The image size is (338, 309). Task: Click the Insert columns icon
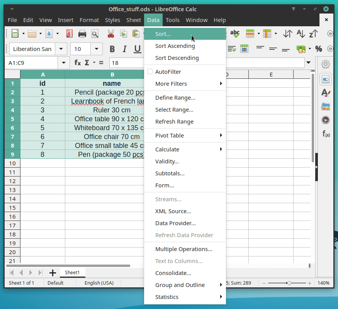coord(267,34)
